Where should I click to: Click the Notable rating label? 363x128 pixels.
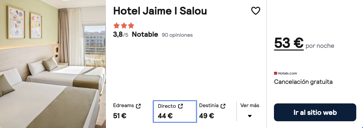[x=145, y=35]
